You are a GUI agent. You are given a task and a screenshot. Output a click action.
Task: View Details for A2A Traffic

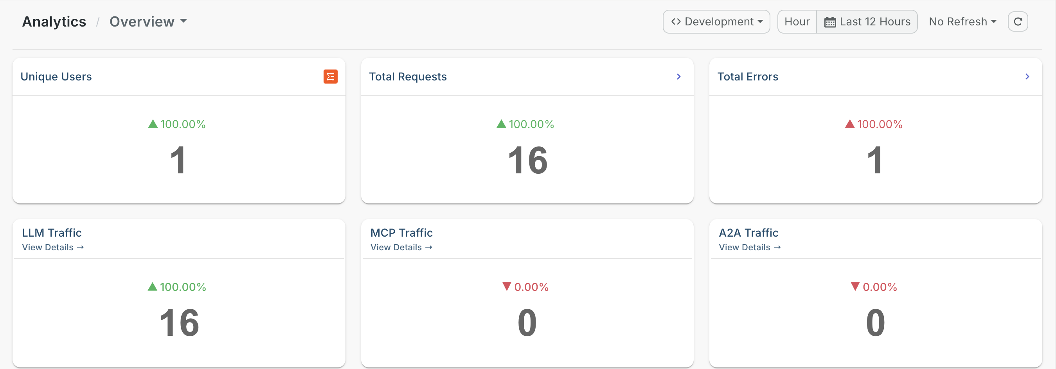click(x=750, y=247)
